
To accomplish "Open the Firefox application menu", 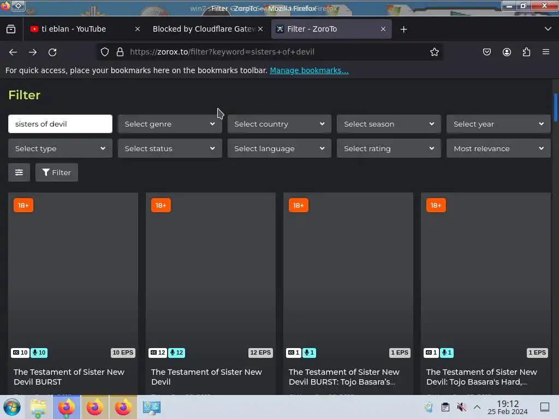I will [546, 52].
